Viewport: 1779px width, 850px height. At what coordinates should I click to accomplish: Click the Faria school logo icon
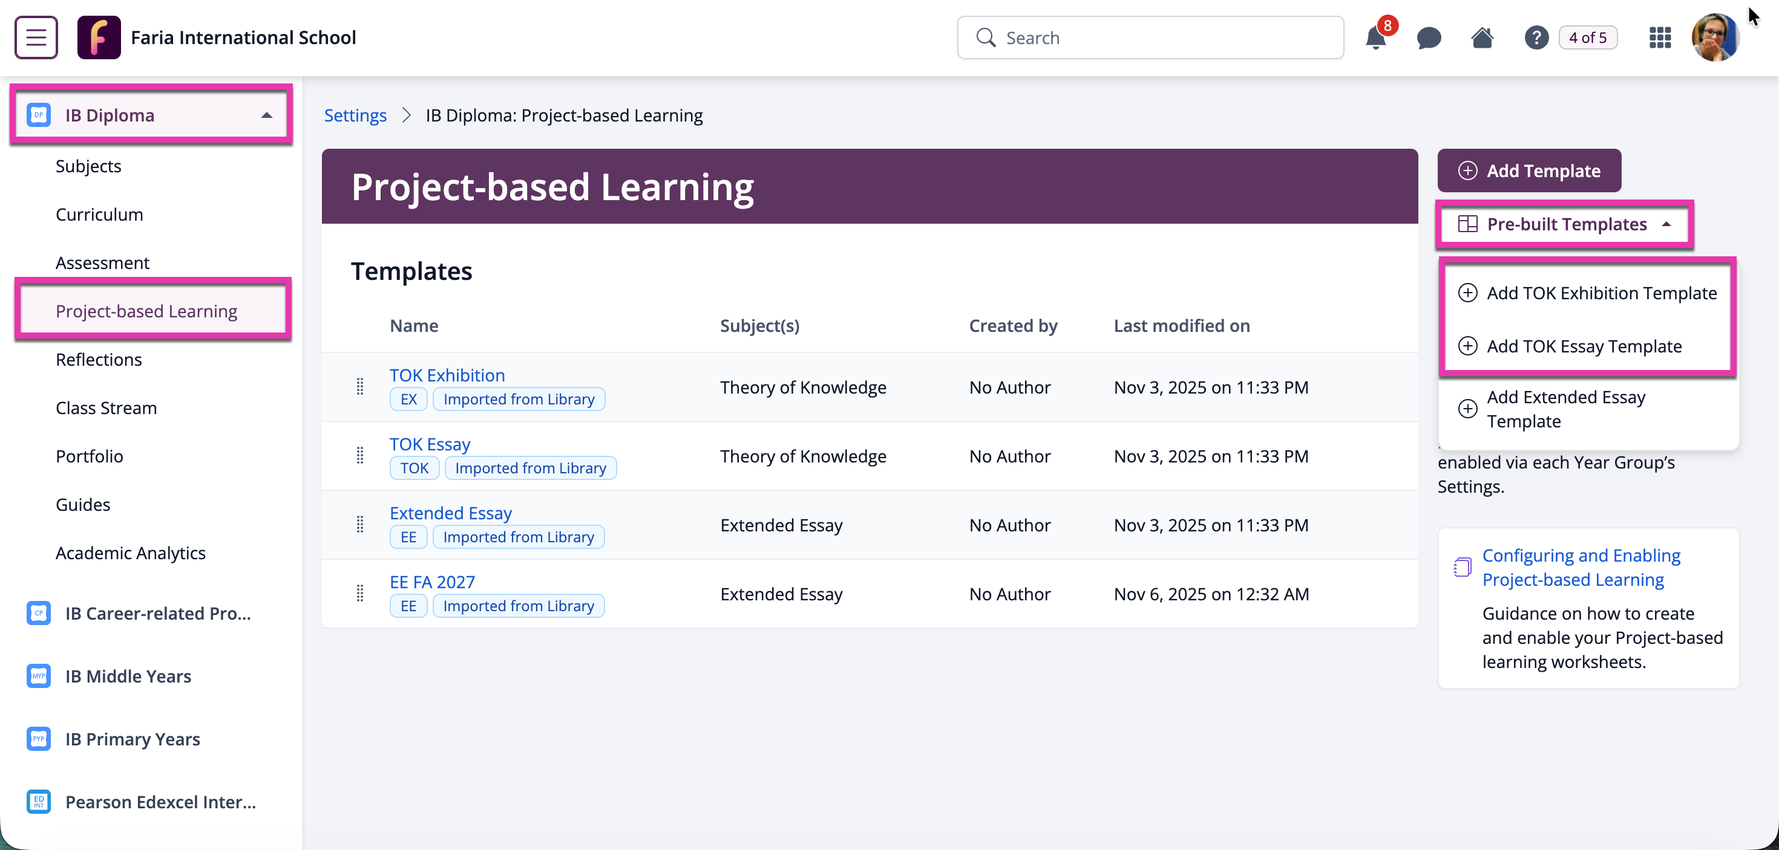(99, 37)
